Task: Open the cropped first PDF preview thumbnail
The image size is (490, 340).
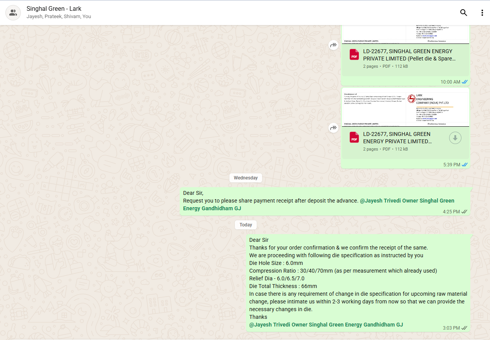Action: point(405,34)
